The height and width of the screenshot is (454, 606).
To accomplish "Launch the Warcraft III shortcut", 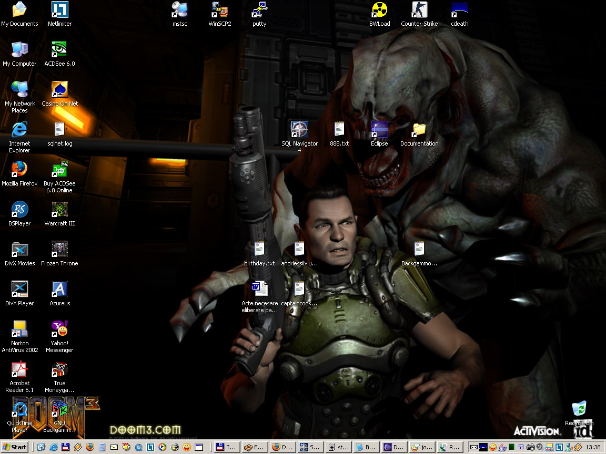I will pos(59,214).
